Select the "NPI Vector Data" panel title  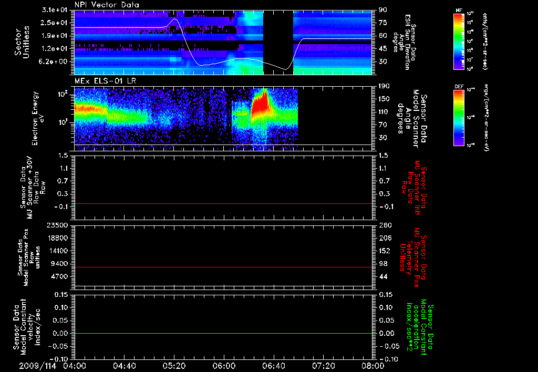107,5
